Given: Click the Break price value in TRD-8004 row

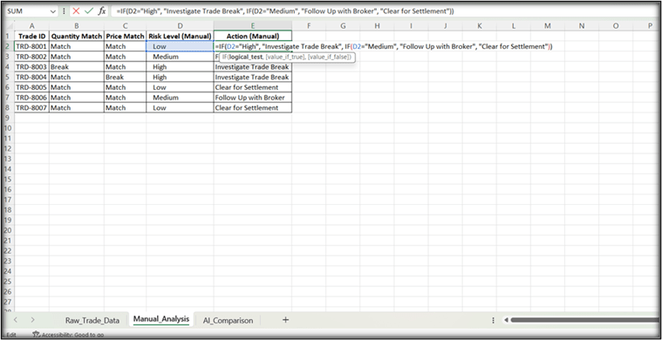Looking at the screenshot, I should click(125, 78).
